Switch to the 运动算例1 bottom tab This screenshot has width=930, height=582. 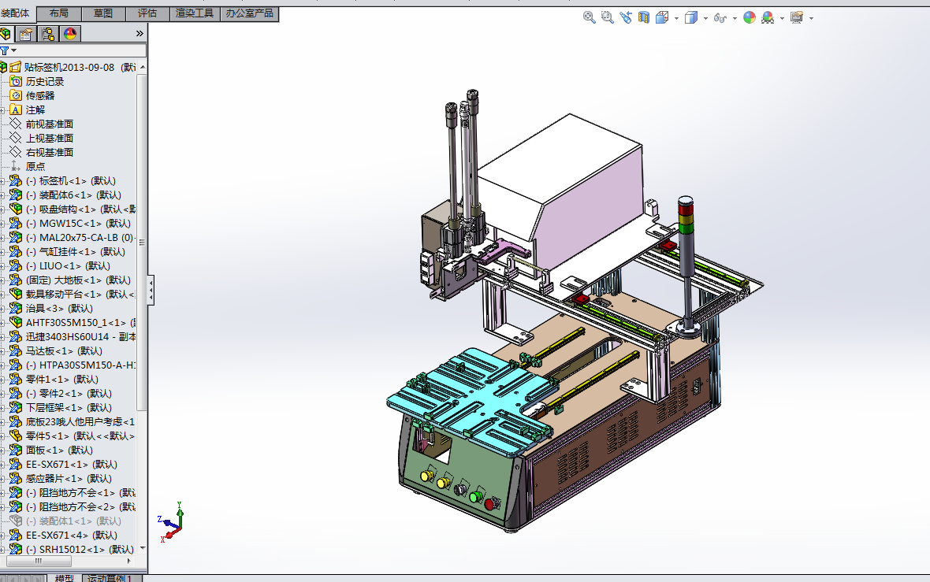click(x=110, y=578)
